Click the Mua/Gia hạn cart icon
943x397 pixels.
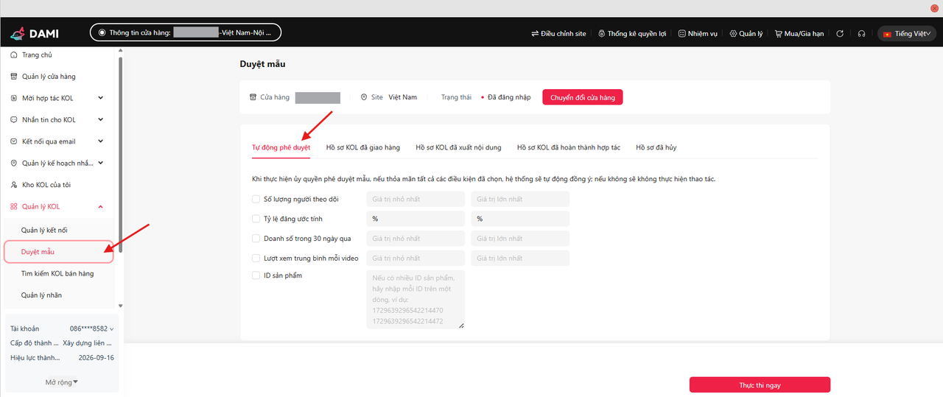[779, 33]
